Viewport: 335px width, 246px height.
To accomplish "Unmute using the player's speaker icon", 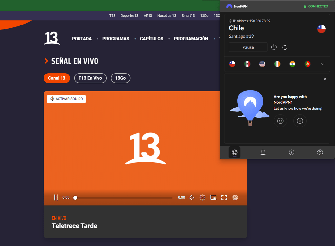I will coord(192,198).
